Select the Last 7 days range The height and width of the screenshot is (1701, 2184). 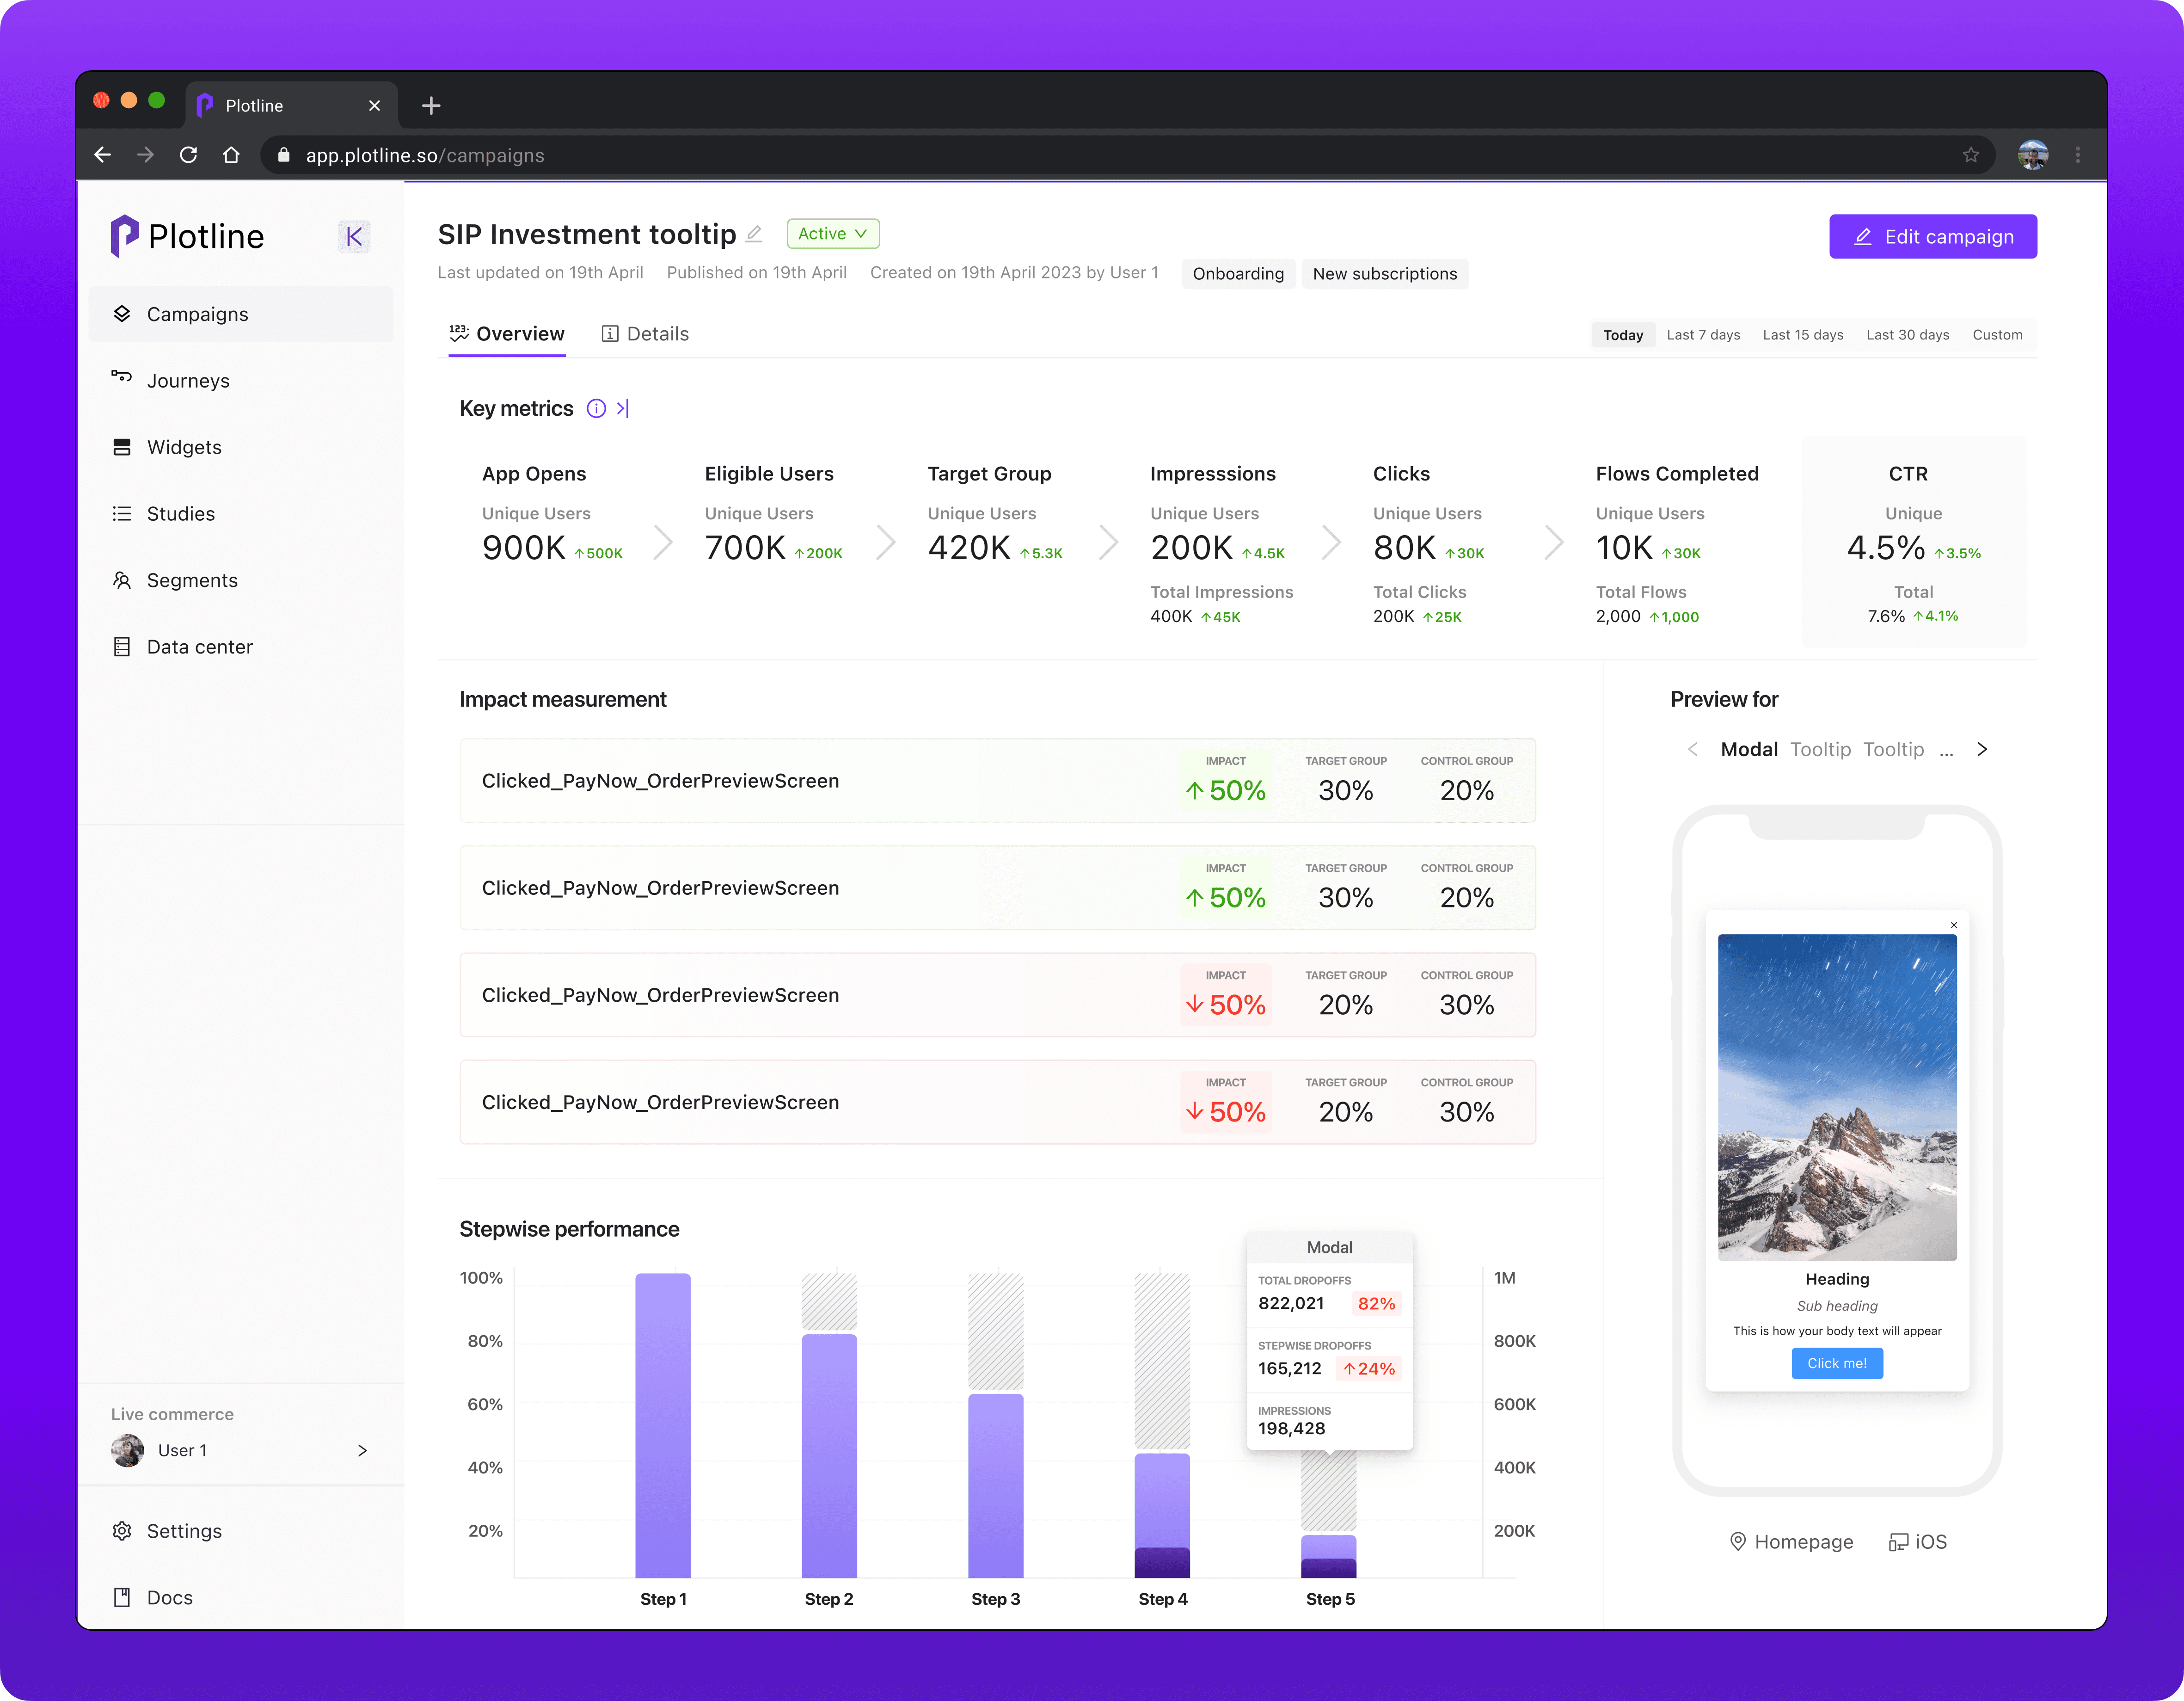click(x=1703, y=335)
